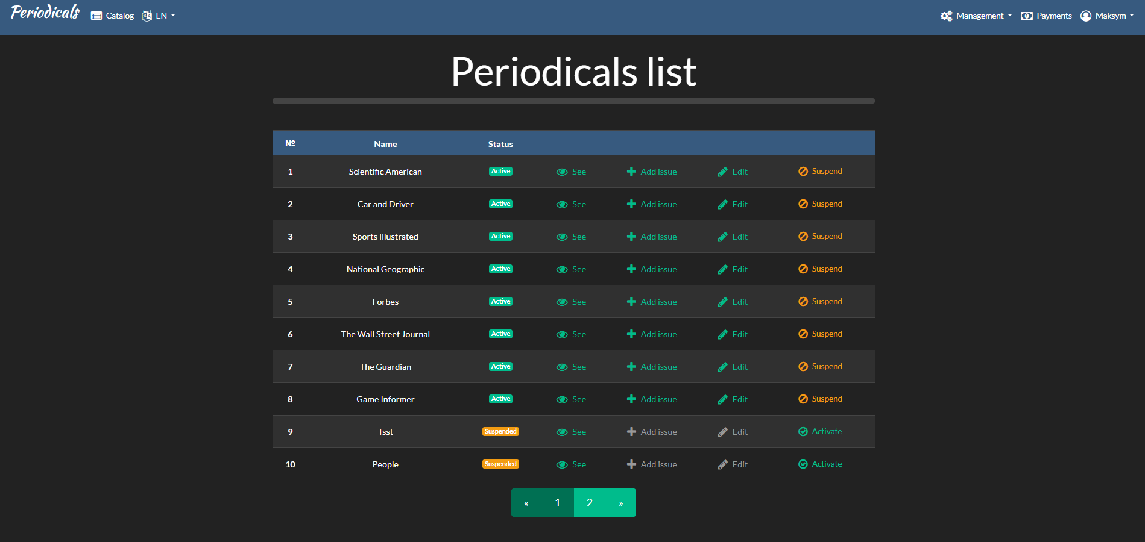Click the Game Informer name cell
Viewport: 1145px width, 542px height.
coord(385,399)
